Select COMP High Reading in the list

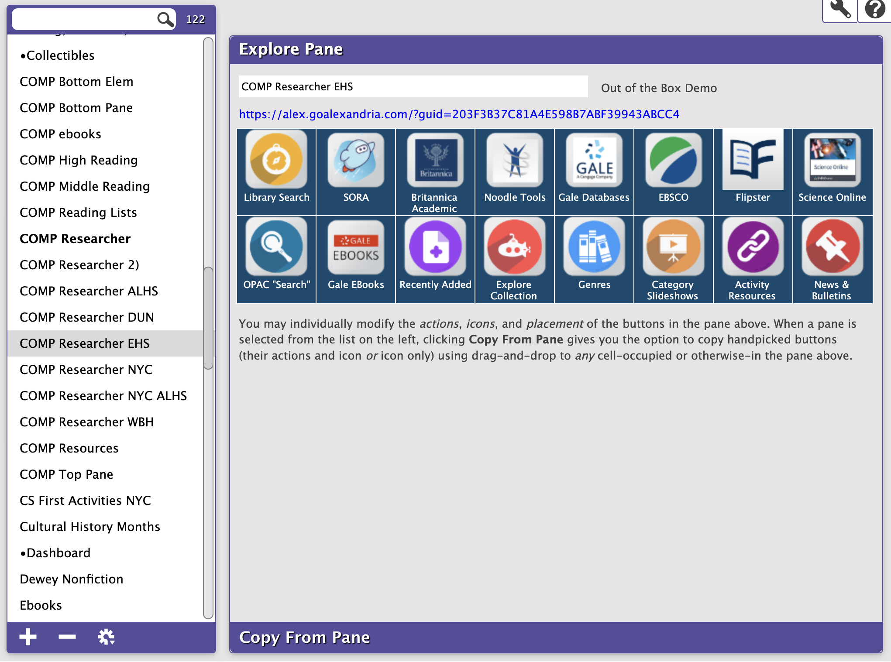pyautogui.click(x=105, y=160)
